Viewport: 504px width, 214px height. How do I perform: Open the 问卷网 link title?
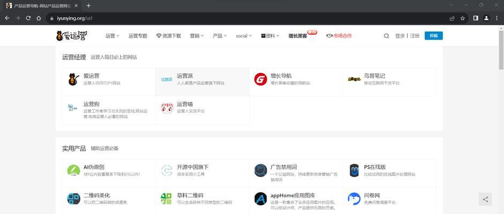372,195
